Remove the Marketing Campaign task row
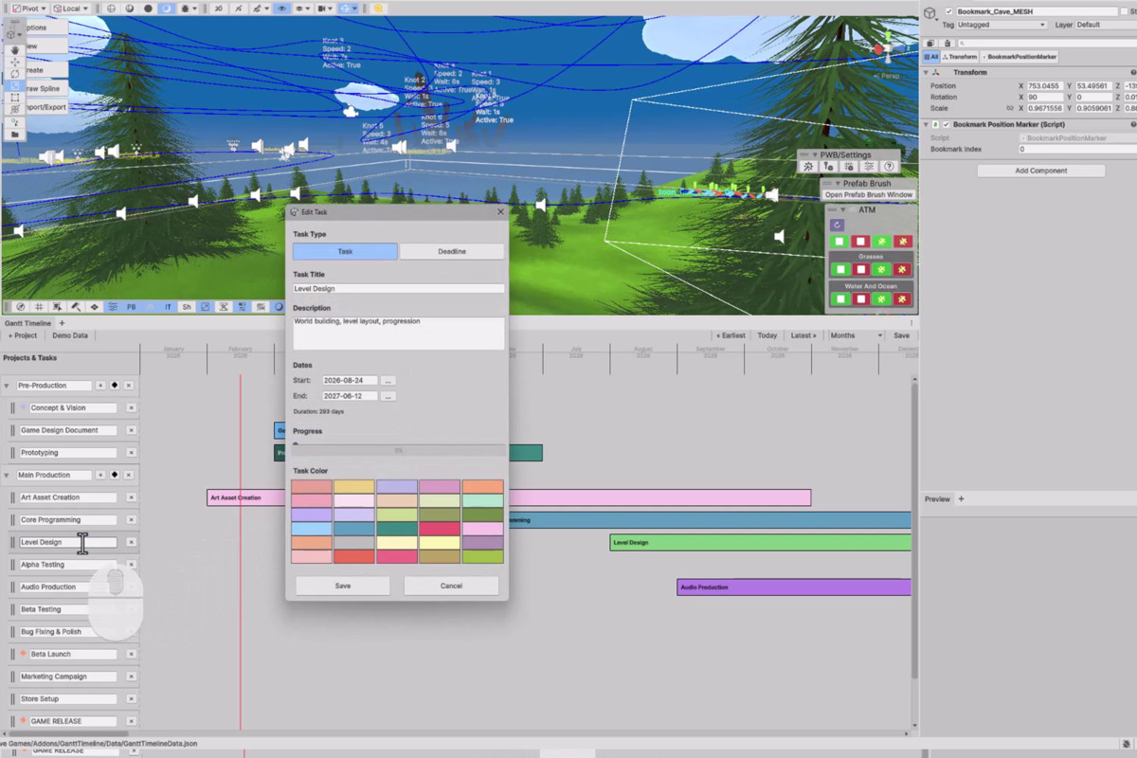 coord(131,677)
